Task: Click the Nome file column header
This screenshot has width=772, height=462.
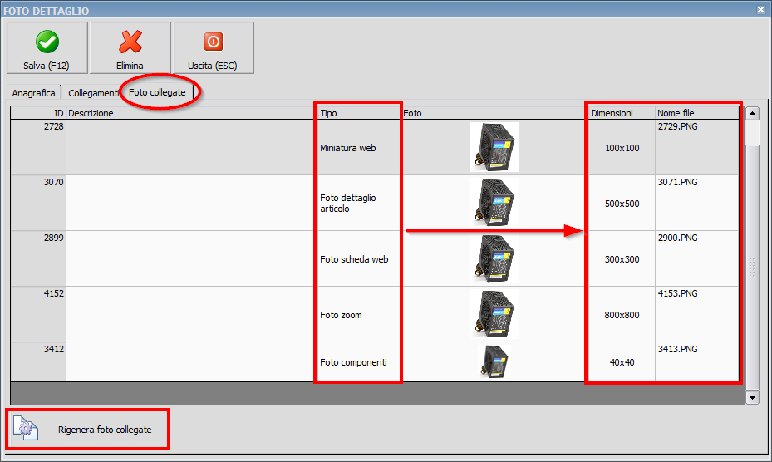Action: pyautogui.click(x=696, y=113)
